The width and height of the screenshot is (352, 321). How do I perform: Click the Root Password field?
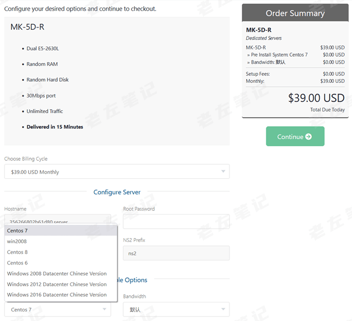[176, 221]
